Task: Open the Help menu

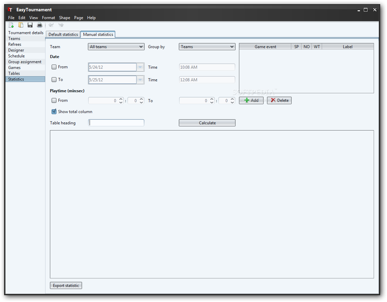Action: click(91, 18)
